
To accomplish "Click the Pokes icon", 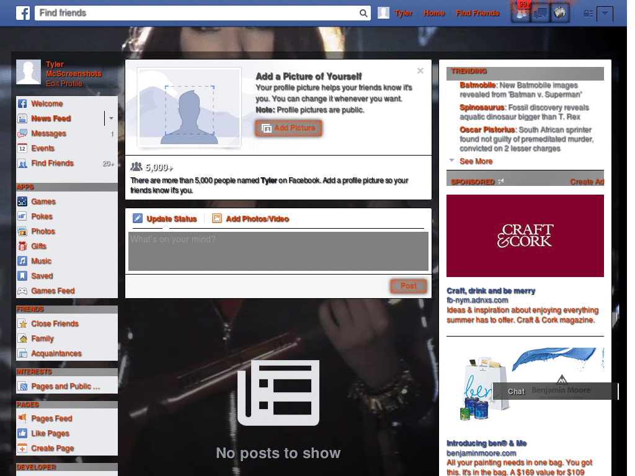I will click(22, 216).
